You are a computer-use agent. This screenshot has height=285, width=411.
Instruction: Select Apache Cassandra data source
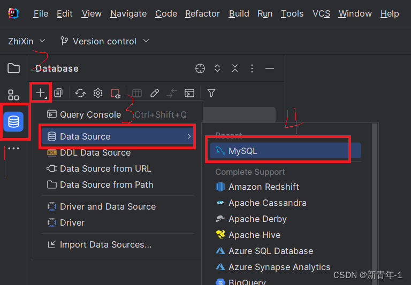coord(285,203)
